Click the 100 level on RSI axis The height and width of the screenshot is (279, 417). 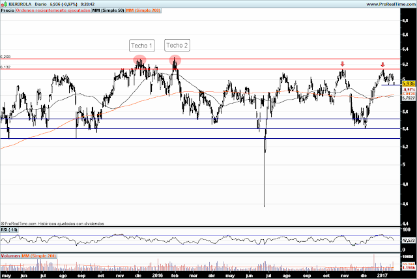pyautogui.click(x=407, y=229)
